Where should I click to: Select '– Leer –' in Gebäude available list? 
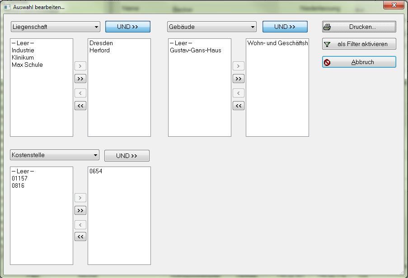point(181,43)
